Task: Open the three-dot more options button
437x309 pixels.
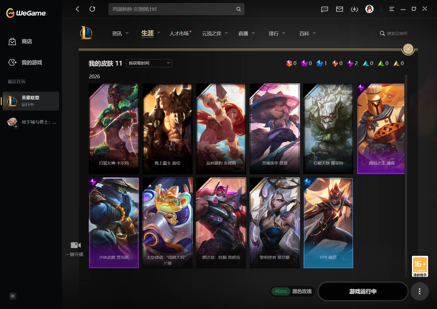Action: click(420, 291)
